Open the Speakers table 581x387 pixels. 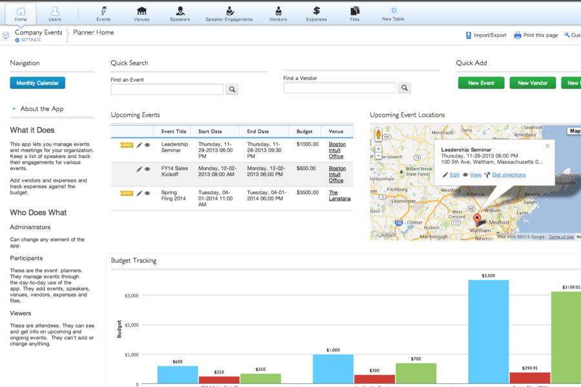click(x=179, y=13)
